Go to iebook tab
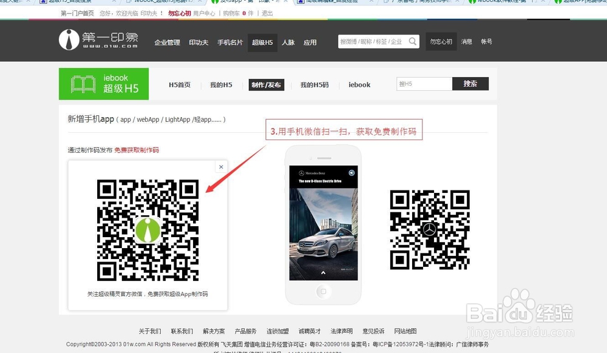 (x=359, y=85)
